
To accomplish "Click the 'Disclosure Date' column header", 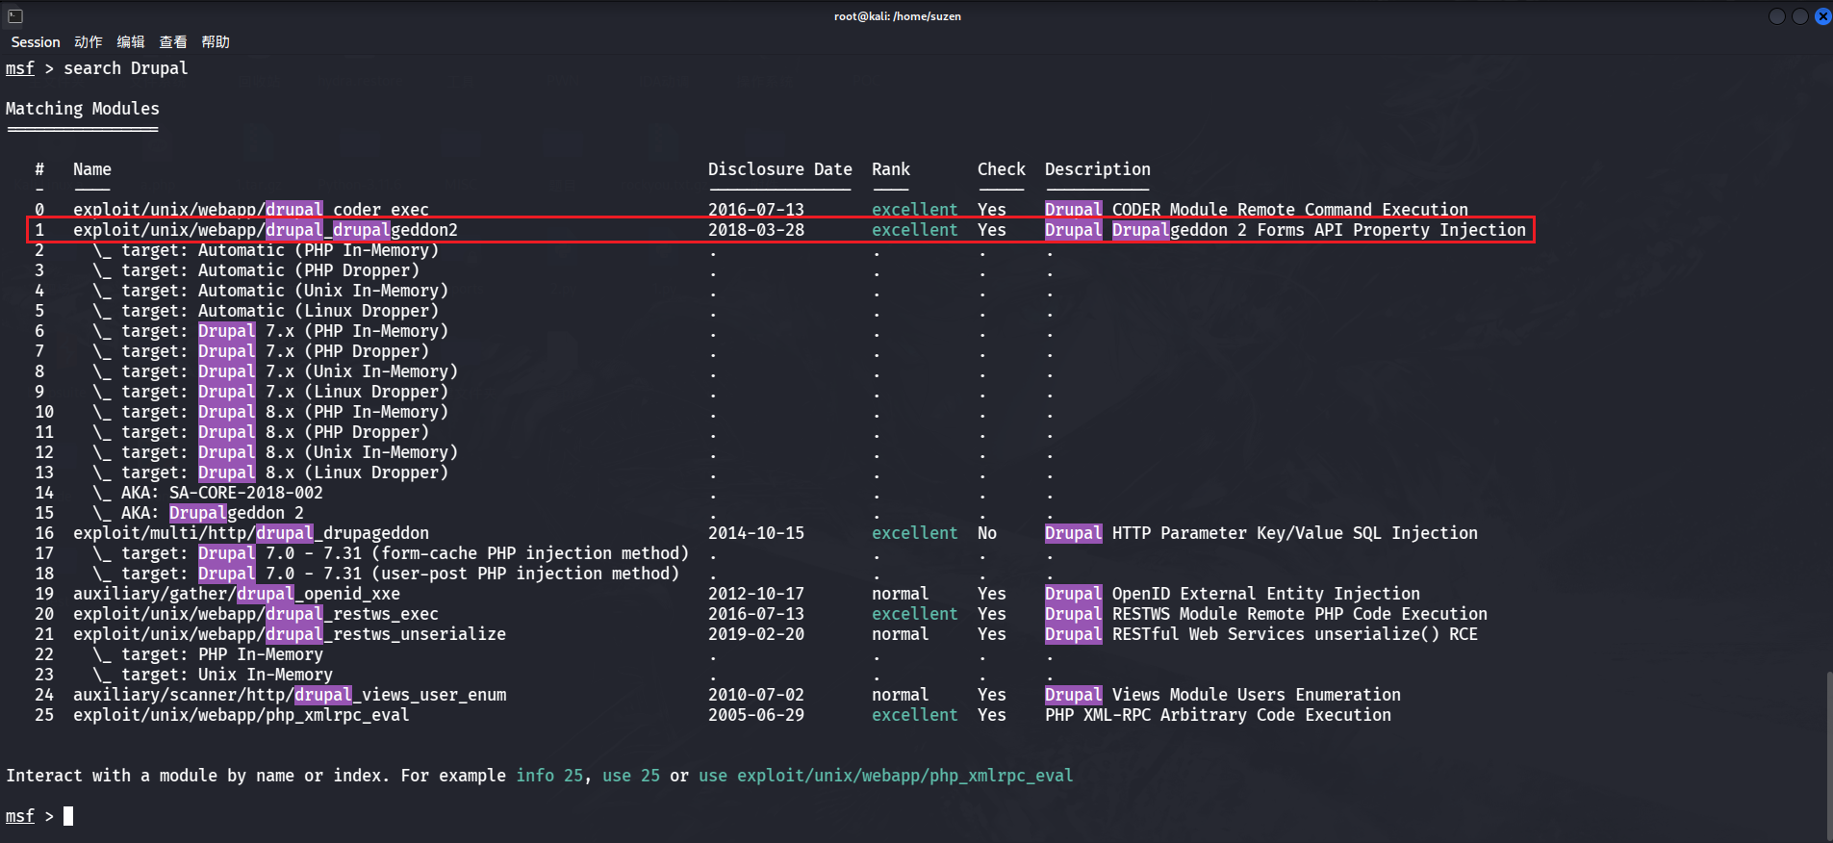I will pos(779,169).
